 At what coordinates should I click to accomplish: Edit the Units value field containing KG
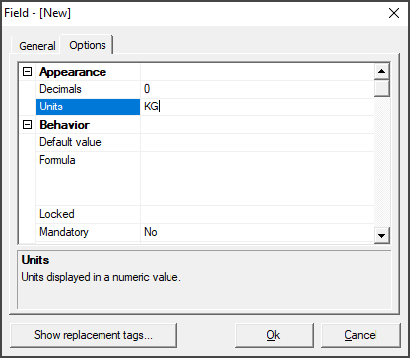[257, 107]
